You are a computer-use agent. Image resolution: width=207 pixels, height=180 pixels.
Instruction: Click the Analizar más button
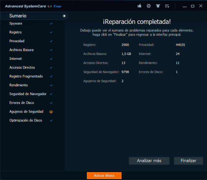point(149,161)
